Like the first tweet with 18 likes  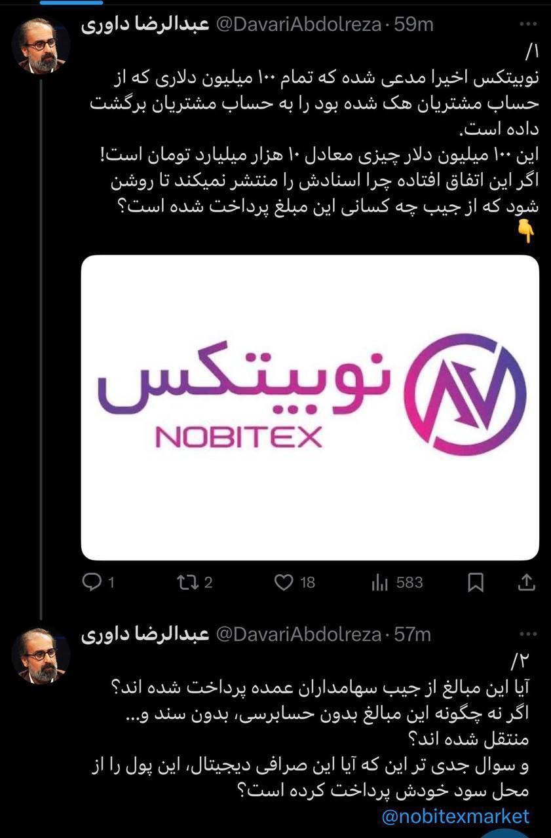point(294,582)
